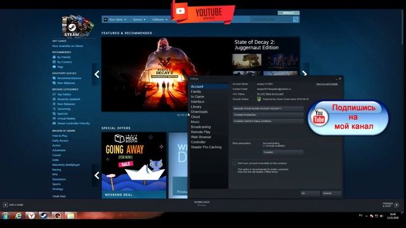Open the Action genre link
Image resolution: width=406 pixels, height=228 pixels.
[x=56, y=146]
